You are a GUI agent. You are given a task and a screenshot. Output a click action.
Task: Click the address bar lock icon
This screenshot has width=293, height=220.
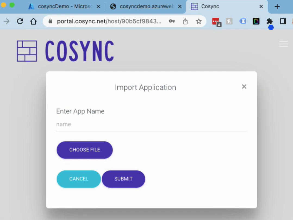click(50, 21)
